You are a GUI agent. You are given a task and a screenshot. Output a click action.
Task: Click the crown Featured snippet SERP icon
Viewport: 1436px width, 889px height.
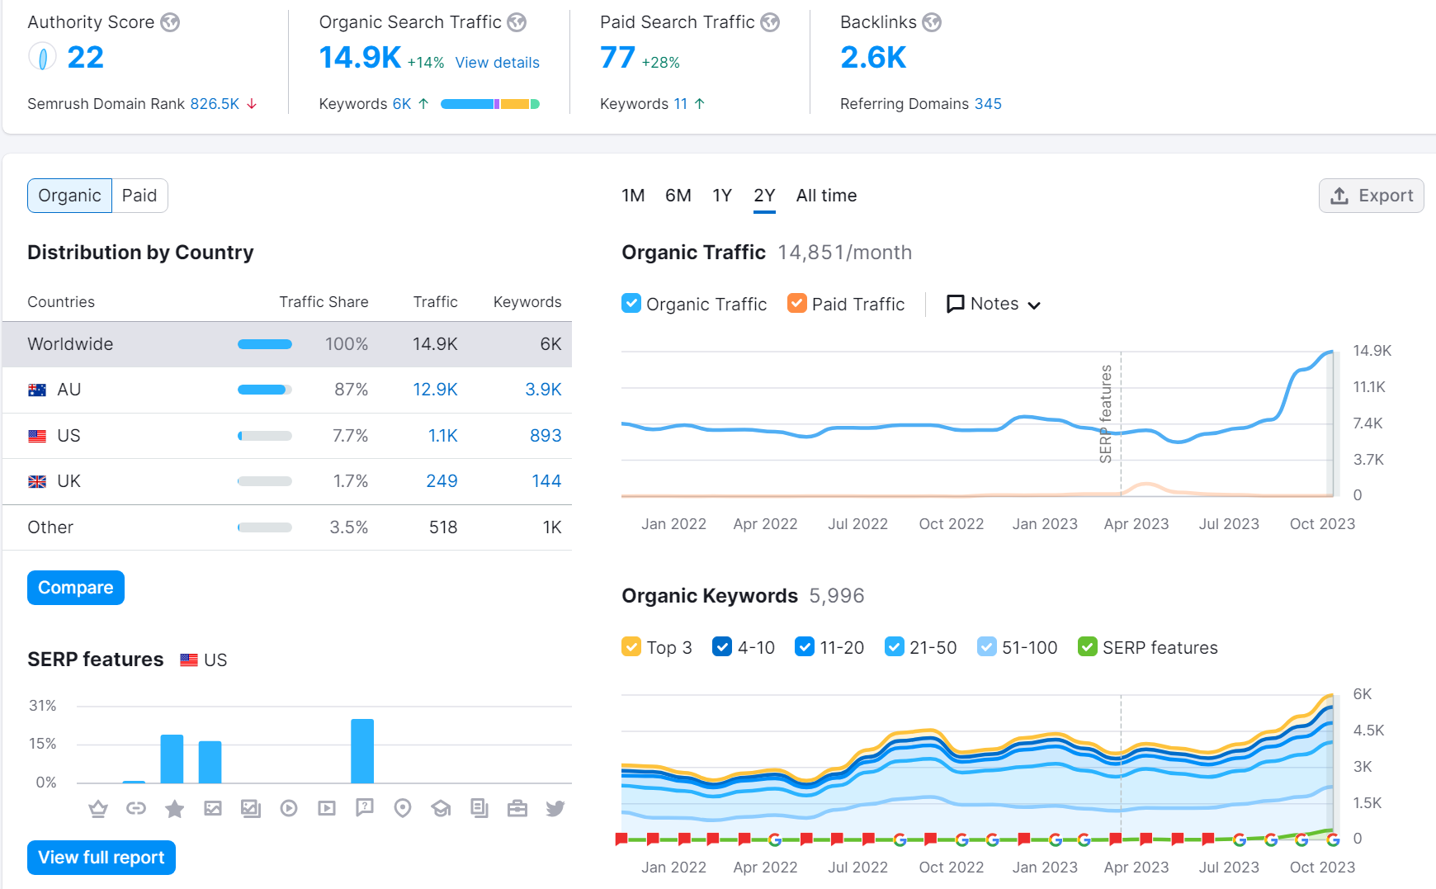(x=98, y=808)
